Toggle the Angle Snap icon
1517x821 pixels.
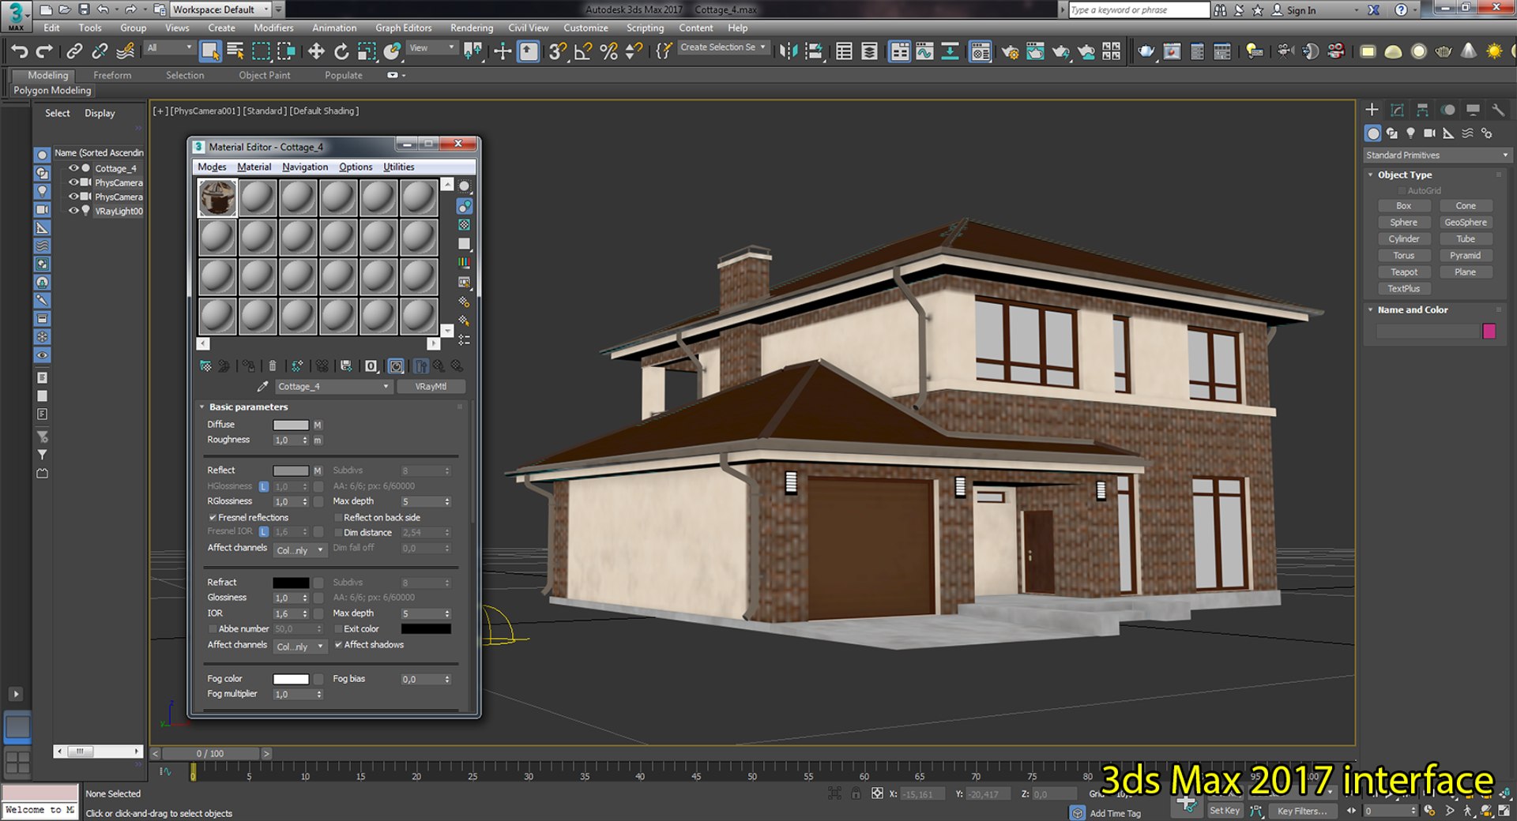tap(583, 52)
